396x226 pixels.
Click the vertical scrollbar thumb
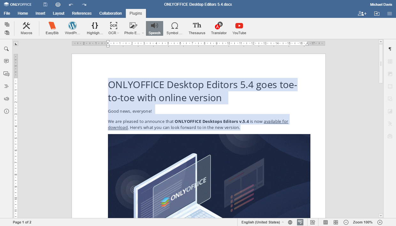(381, 64)
